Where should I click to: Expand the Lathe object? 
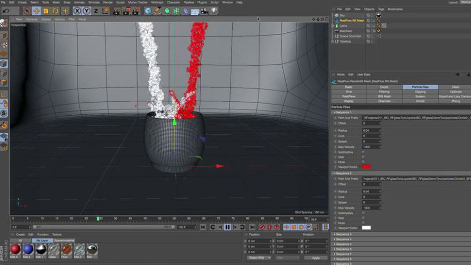(x=333, y=26)
